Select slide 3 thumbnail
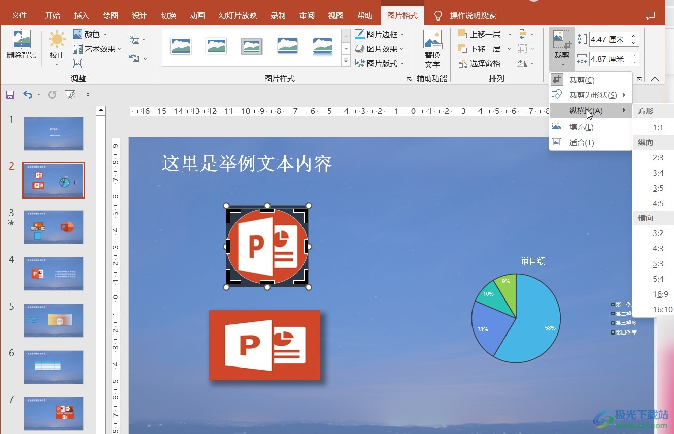Screen dimensions: 674x434 (54, 227)
